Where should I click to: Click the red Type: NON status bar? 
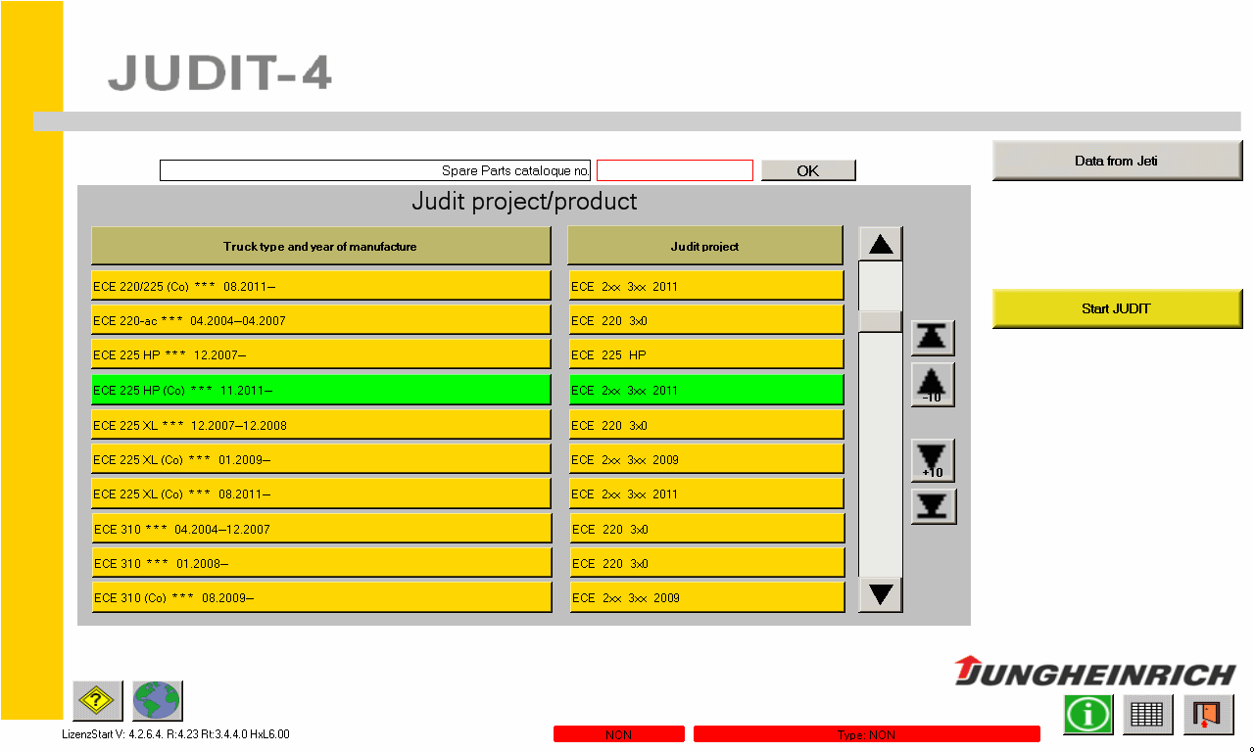867,734
